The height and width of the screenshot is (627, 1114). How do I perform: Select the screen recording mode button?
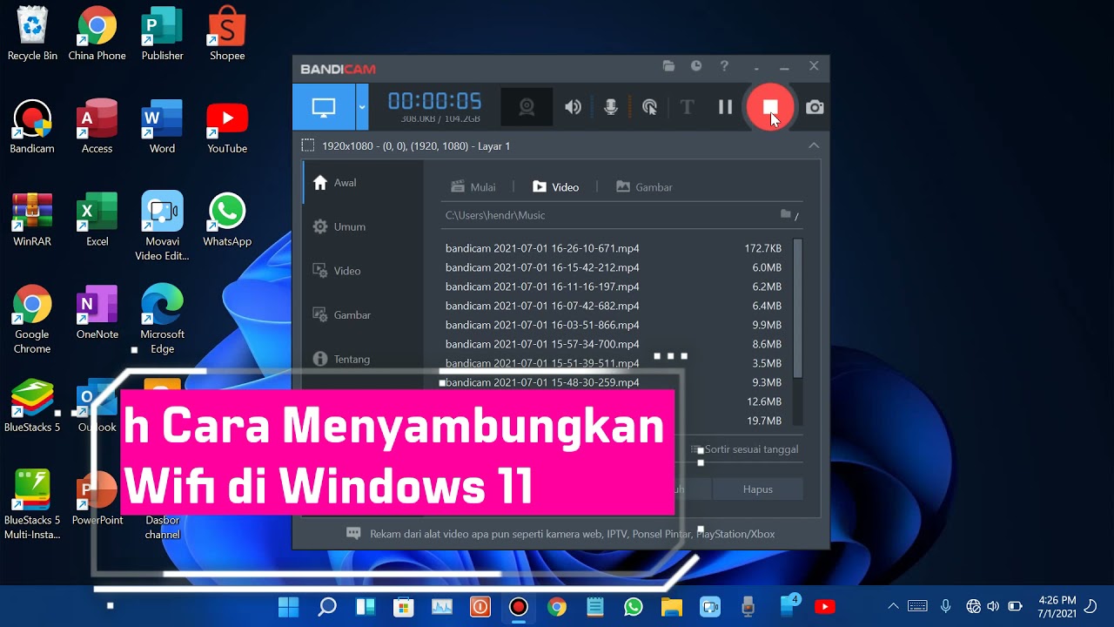pos(324,107)
